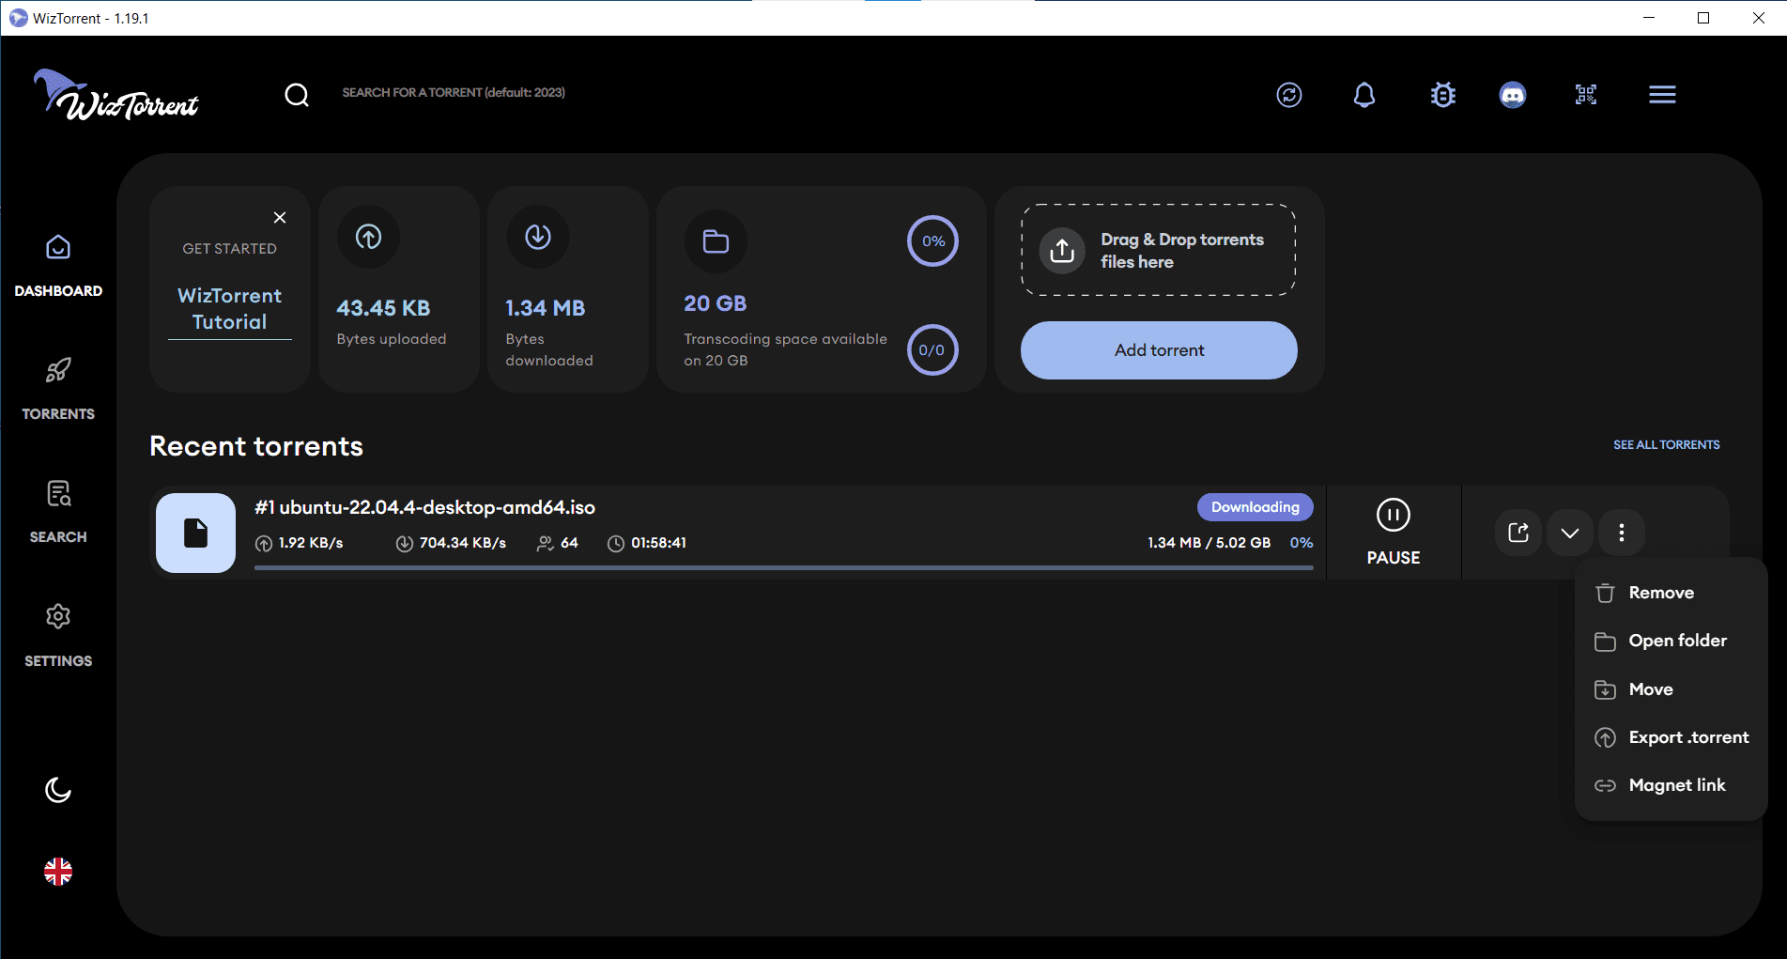Select Open folder menu entry
1787x959 pixels.
coord(1671,641)
